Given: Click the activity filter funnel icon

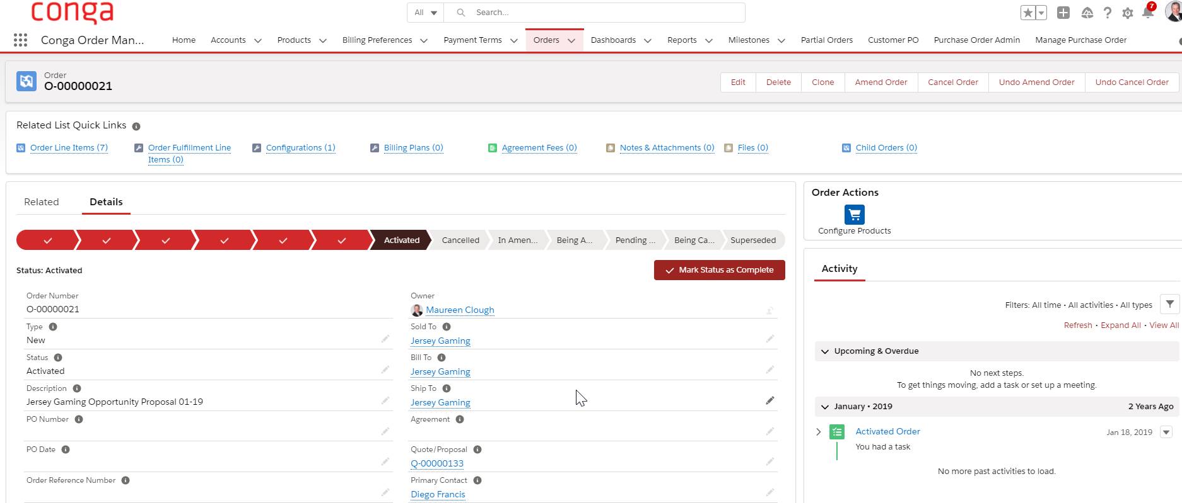Looking at the screenshot, I should (1170, 304).
